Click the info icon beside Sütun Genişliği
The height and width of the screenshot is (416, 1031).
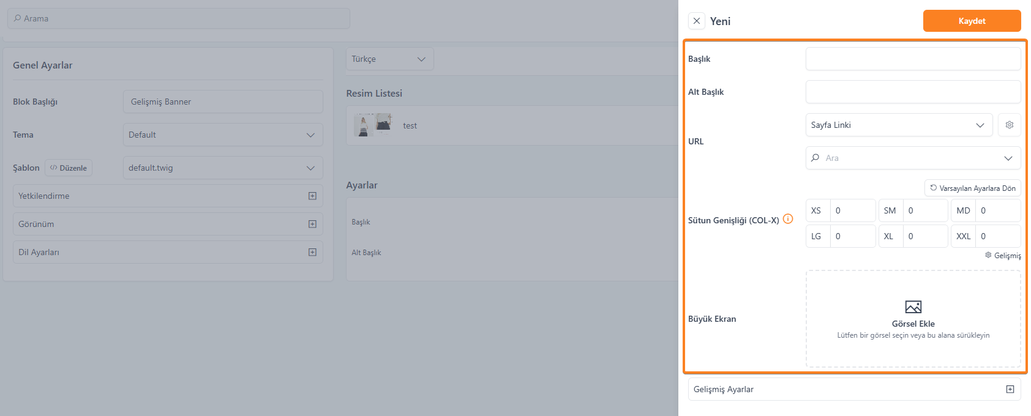(x=788, y=219)
